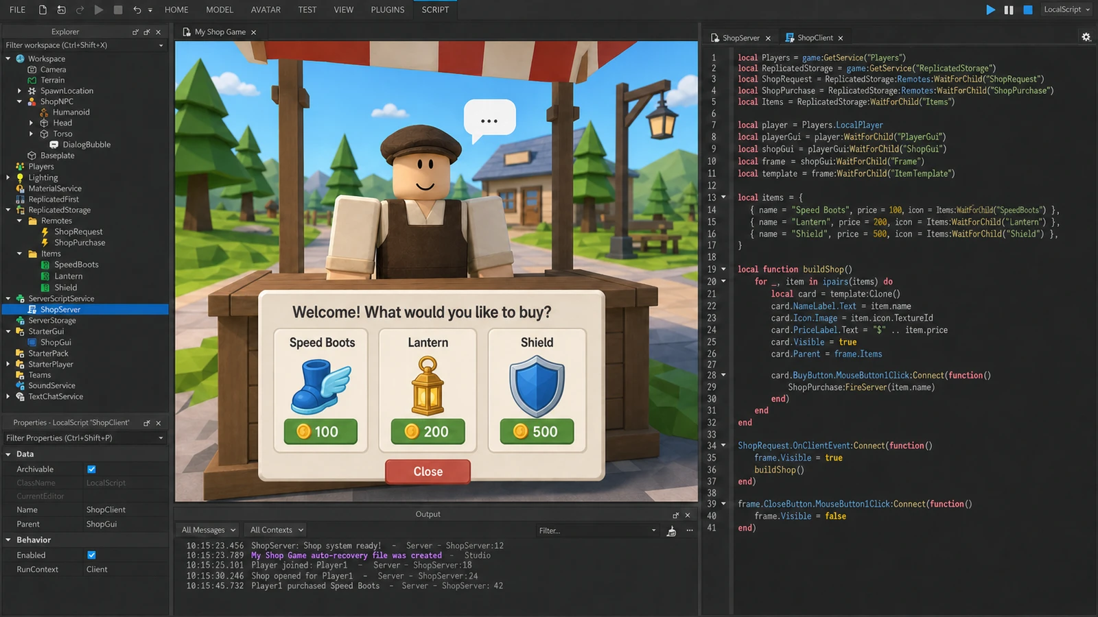Open the LocalScript run-mode dropdown
Viewport: 1098px width, 617px height.
click(x=1066, y=10)
